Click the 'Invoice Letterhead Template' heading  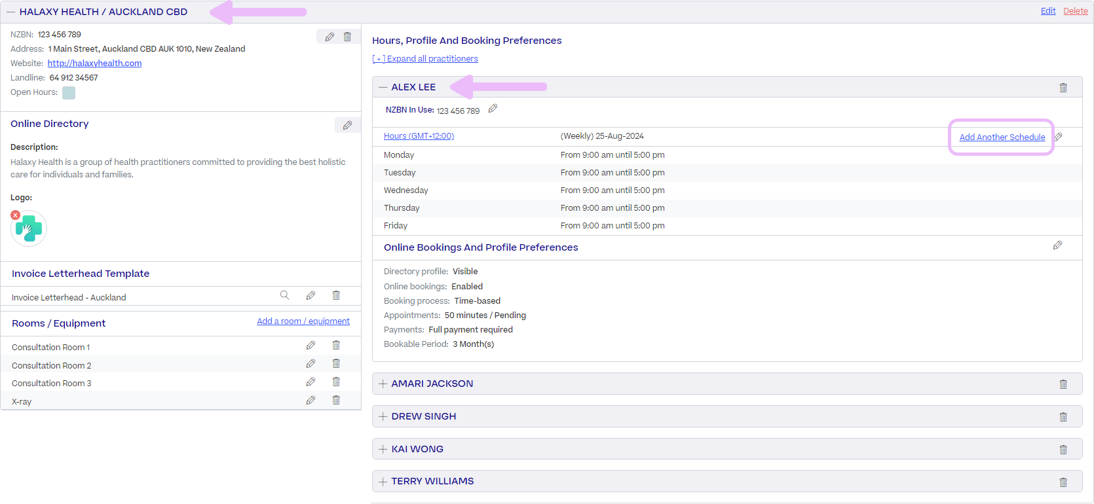[81, 274]
